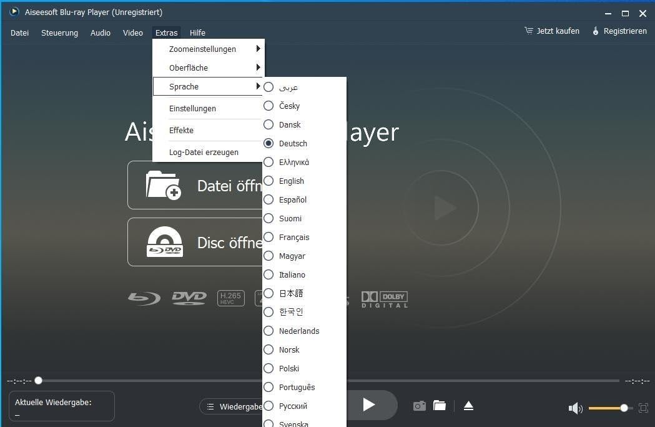
Task: Toggle fullscreen mode icon
Action: click(644, 408)
